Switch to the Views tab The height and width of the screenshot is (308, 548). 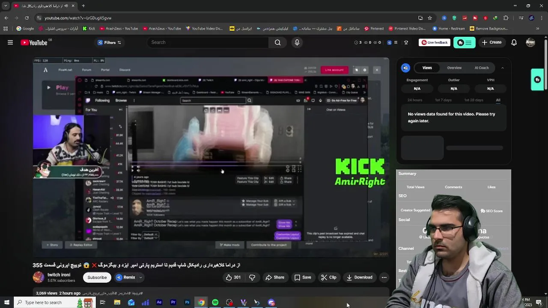(x=427, y=68)
